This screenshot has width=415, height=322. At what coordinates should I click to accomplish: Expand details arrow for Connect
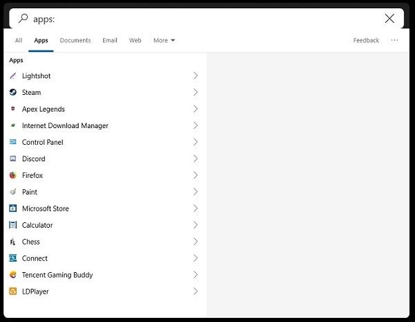pyautogui.click(x=196, y=258)
